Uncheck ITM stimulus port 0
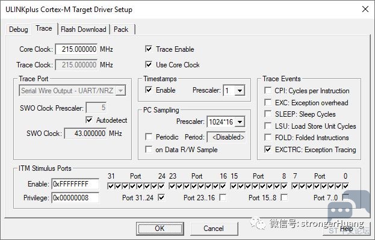This screenshot has height=240, width=375. coord(346,186)
